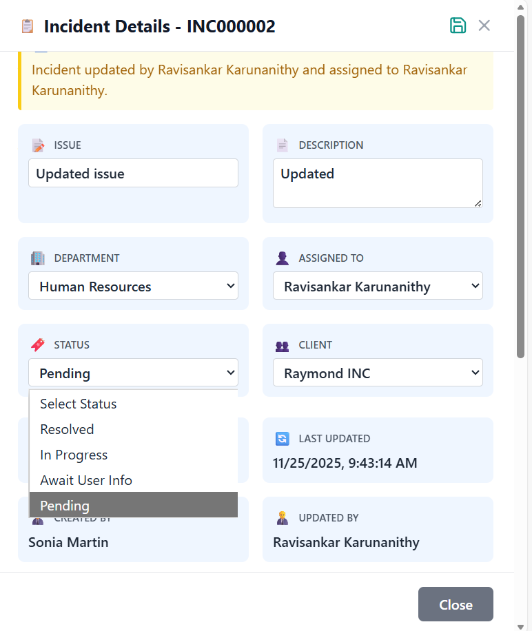This screenshot has height=631, width=532.
Task: Click the Updated By person icon
Action: 283,518
